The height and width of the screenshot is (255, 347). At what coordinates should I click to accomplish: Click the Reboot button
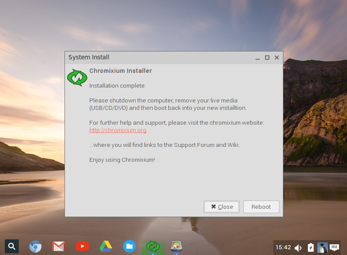pos(261,207)
